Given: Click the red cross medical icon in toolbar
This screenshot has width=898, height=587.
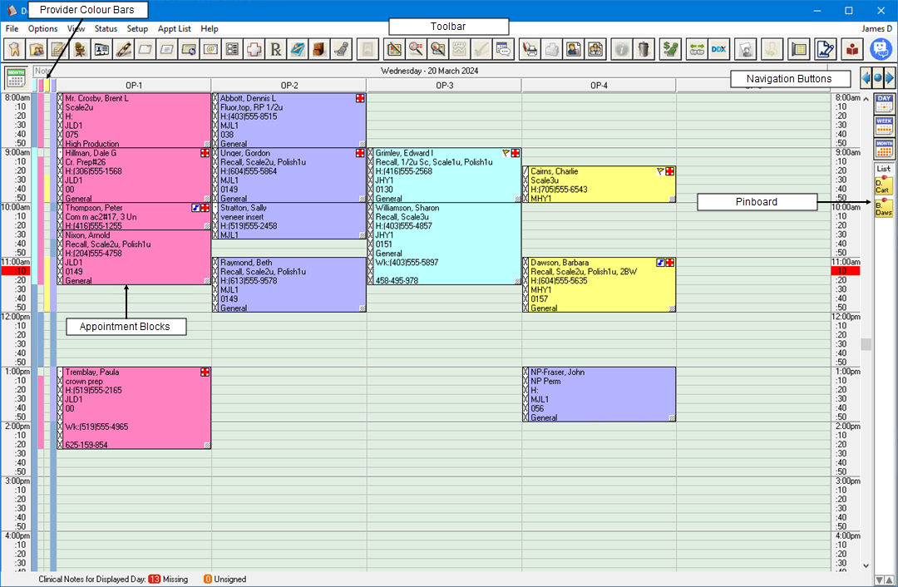Looking at the screenshot, I should 254,49.
